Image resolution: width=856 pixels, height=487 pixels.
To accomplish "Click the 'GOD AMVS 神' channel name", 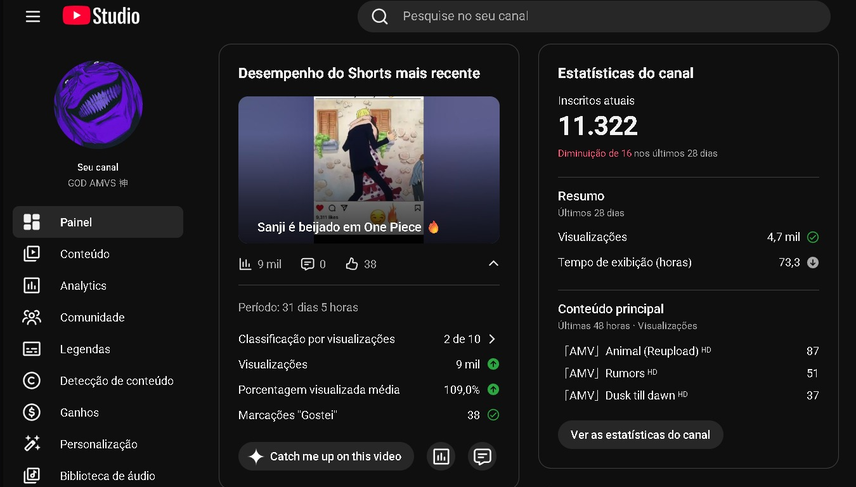I will tap(98, 183).
